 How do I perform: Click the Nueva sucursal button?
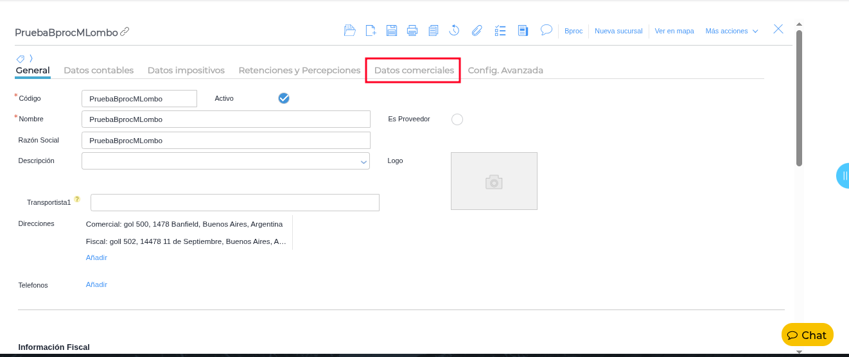(x=618, y=31)
